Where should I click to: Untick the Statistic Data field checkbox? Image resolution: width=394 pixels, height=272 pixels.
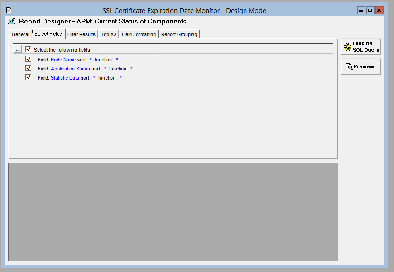pos(29,77)
